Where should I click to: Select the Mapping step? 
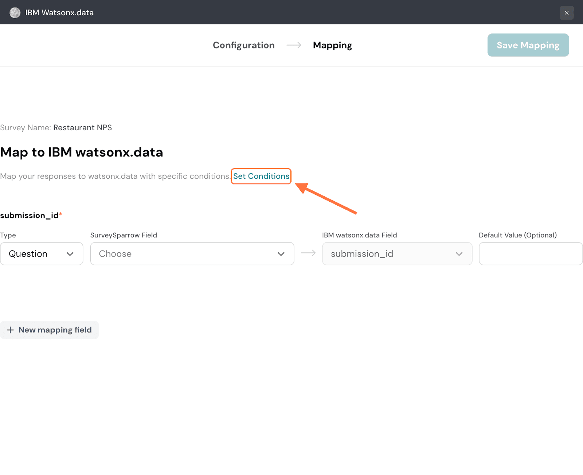pyautogui.click(x=332, y=45)
